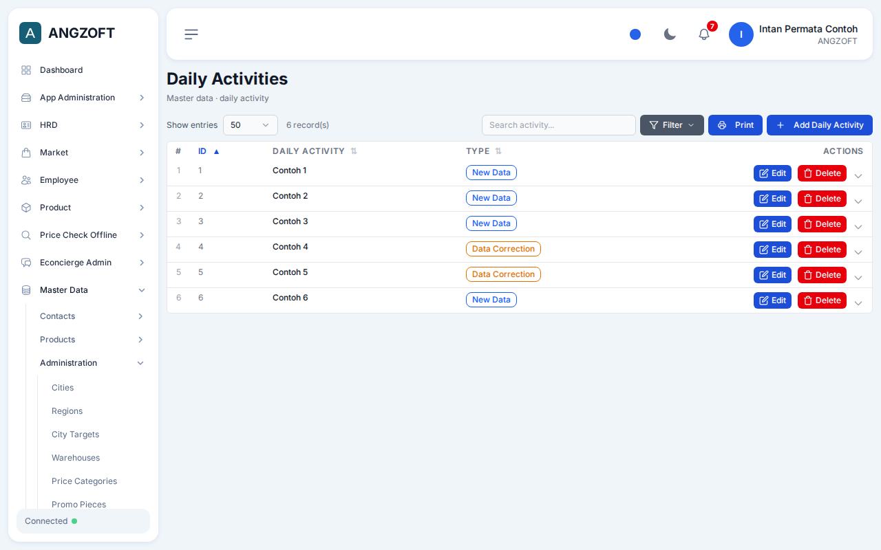Viewport: 881px width, 550px height.
Task: Print the daily activities list
Action: pos(735,125)
